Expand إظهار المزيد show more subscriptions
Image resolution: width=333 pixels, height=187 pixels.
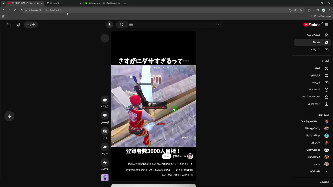click(312, 171)
